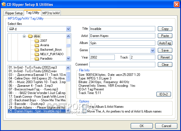The width and height of the screenshot is (181, 131).
Task: Open the MP3 to WAV tab
Action: coord(51,13)
